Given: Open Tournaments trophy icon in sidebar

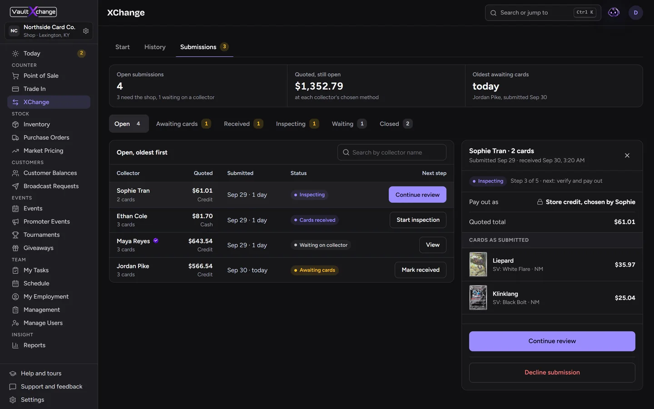Looking at the screenshot, I should pyautogui.click(x=15, y=235).
